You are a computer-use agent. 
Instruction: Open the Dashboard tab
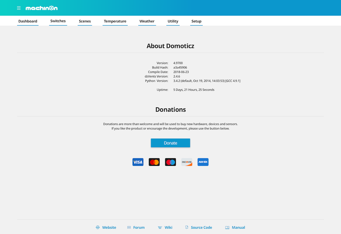point(28,21)
